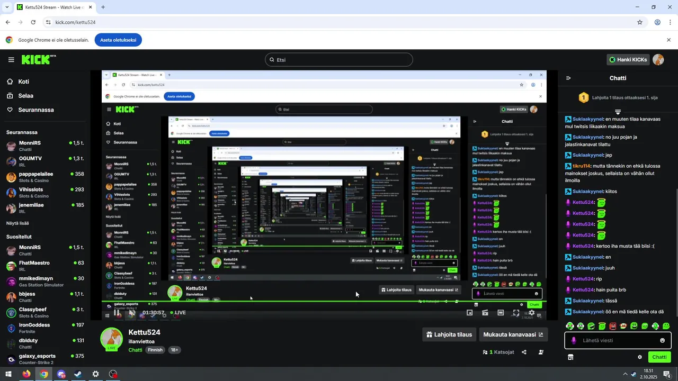Select the Kettu524 Stream browser tab
Screen dimensions: 678x381
pos(55,7)
